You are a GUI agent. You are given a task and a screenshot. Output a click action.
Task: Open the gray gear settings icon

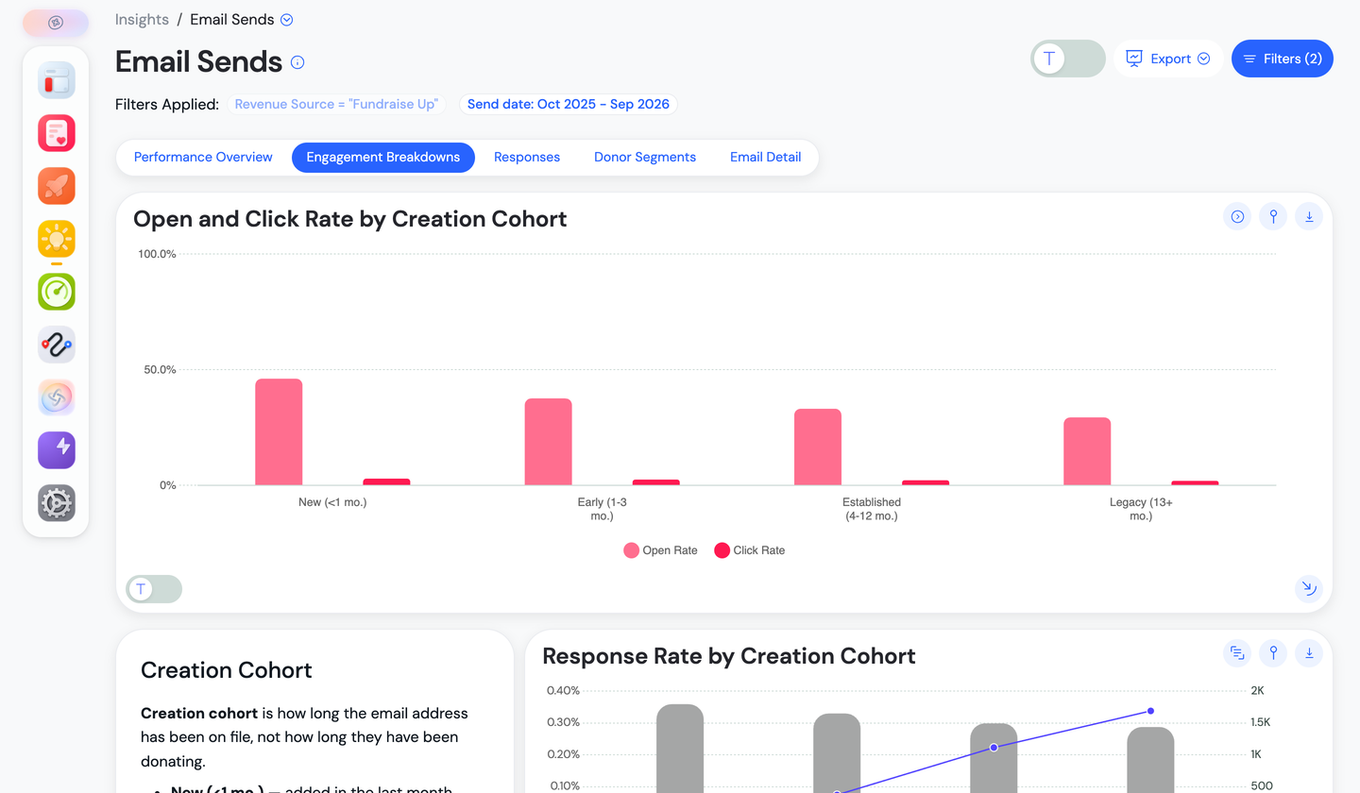[x=57, y=503]
